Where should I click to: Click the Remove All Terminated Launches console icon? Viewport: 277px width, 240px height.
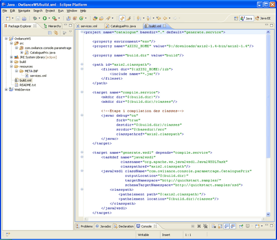tap(205, 226)
